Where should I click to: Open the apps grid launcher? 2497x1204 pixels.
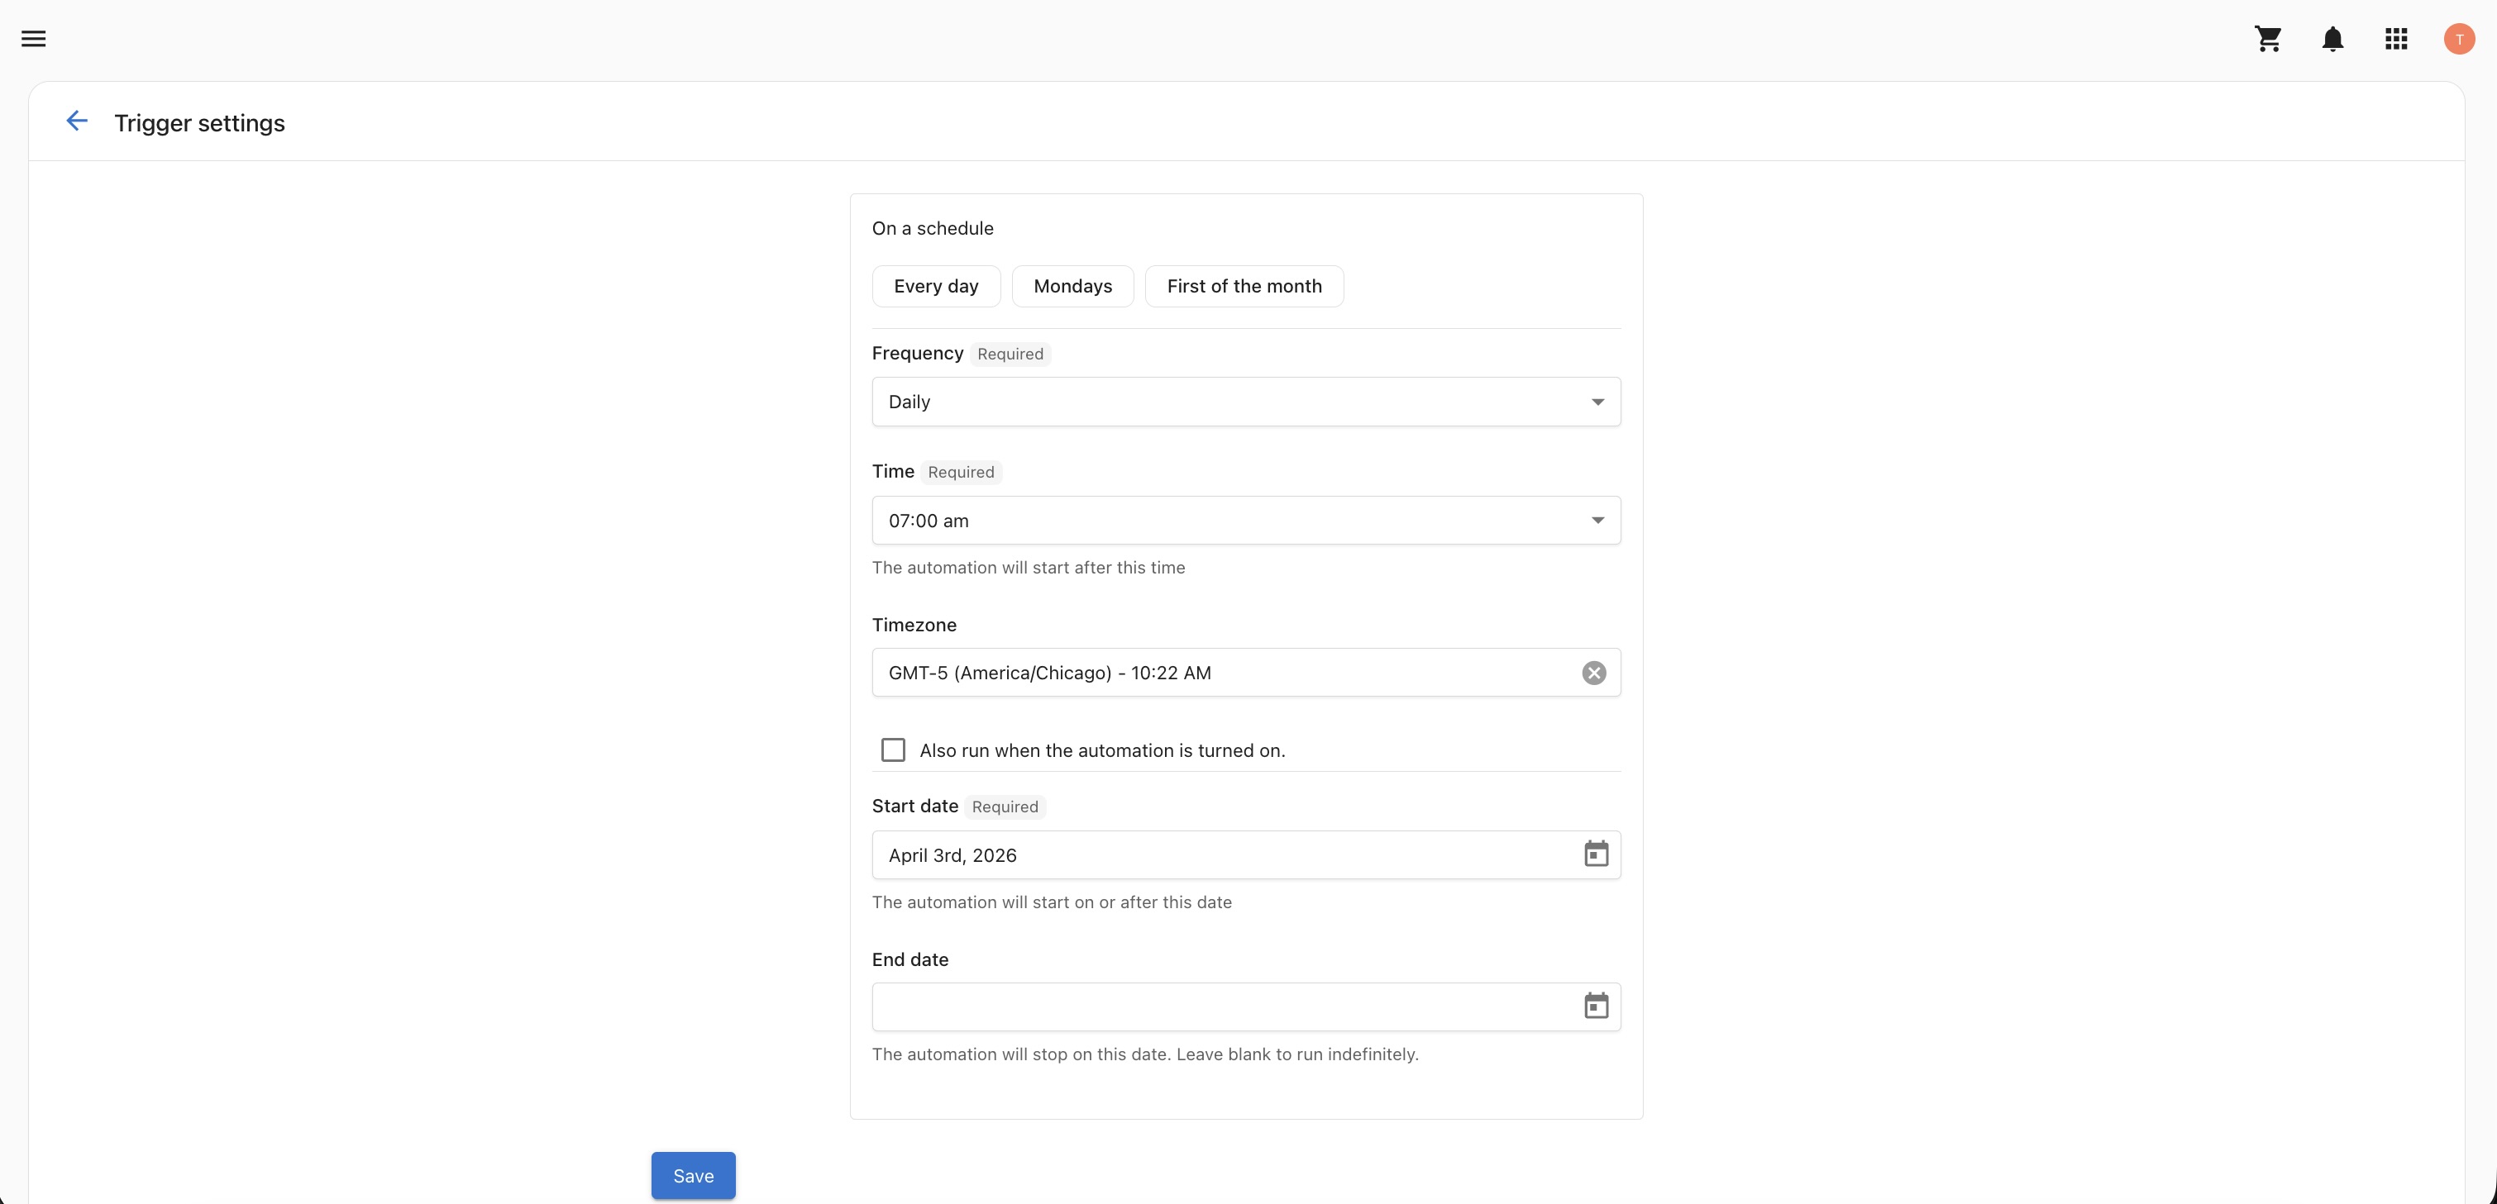click(x=2396, y=39)
